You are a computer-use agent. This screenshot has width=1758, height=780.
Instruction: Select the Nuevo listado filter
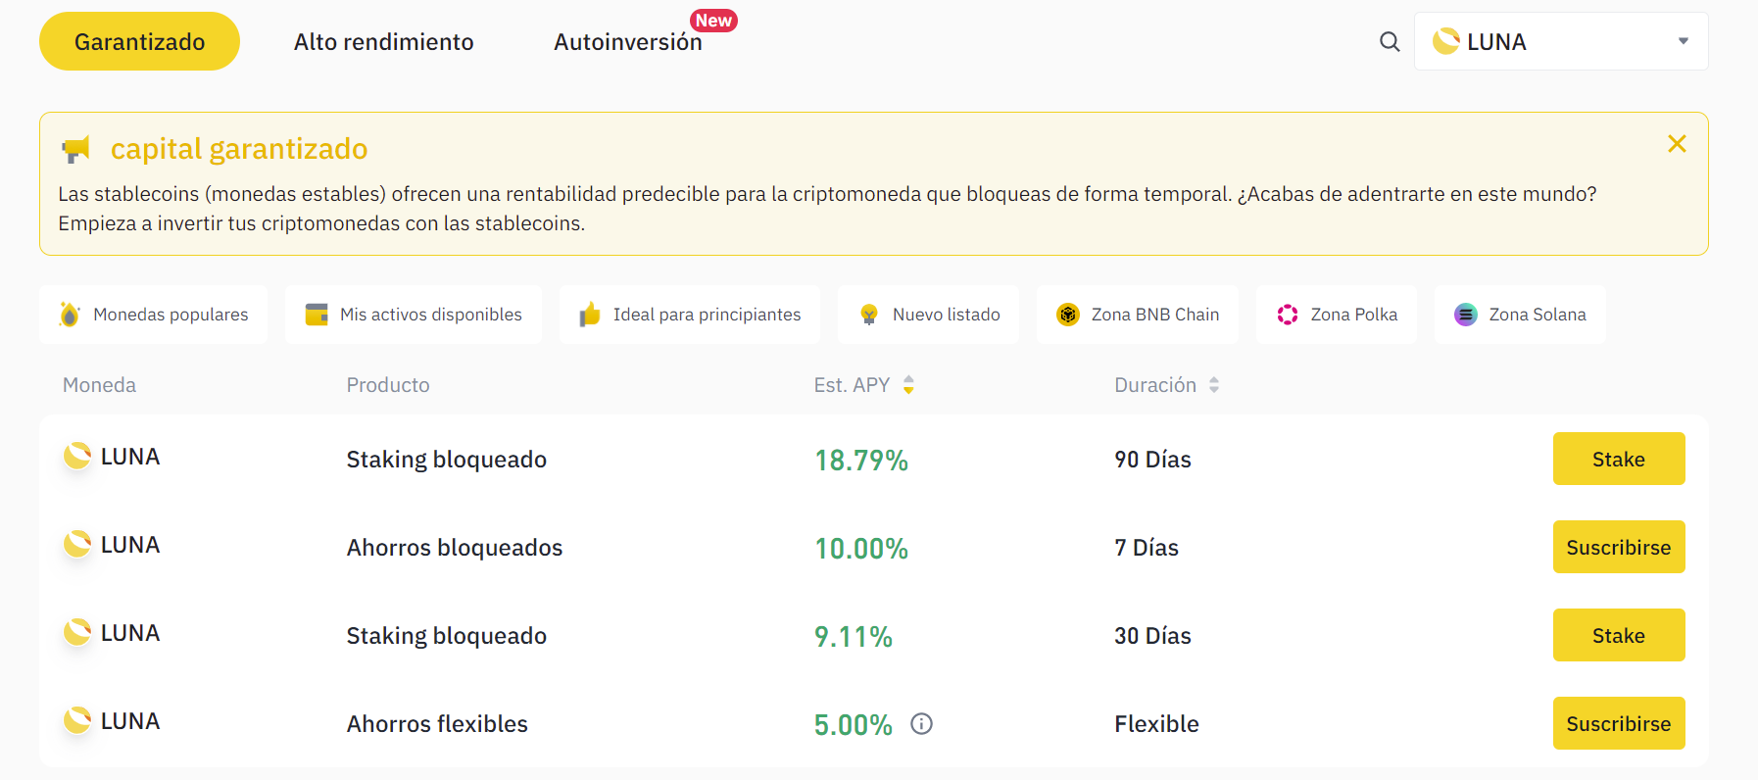929,315
